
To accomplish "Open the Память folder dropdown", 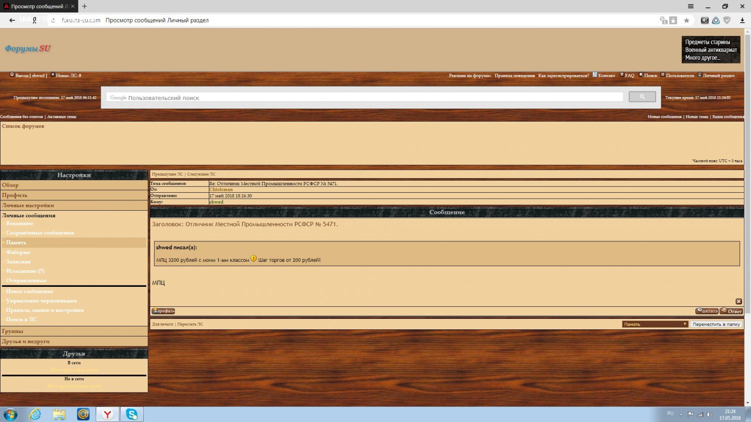I will [655, 324].
